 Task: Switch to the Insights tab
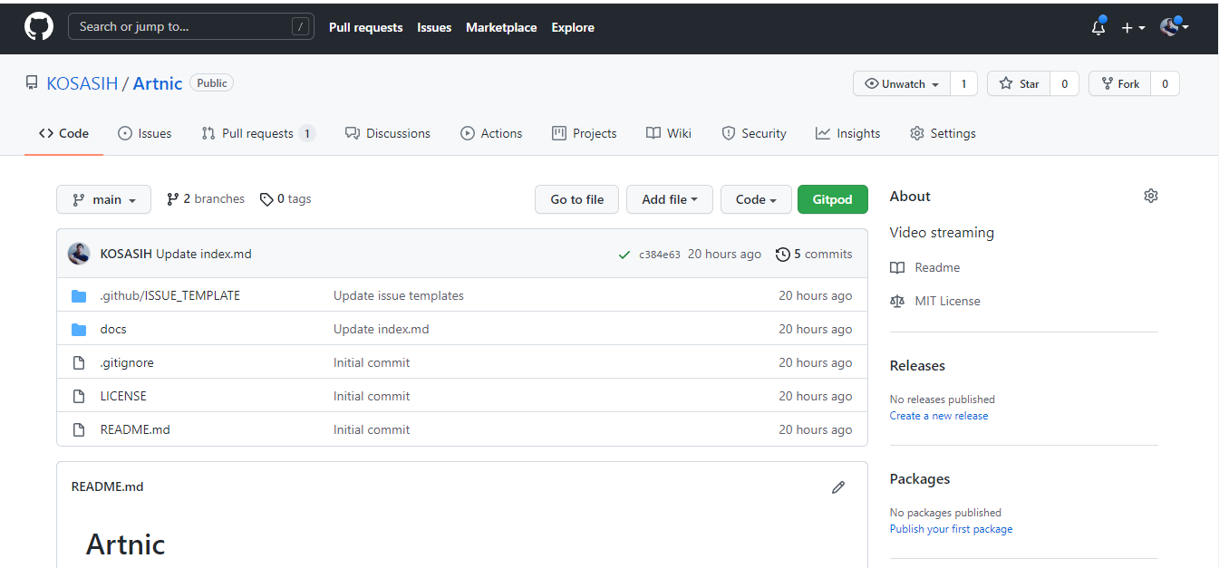(x=848, y=133)
